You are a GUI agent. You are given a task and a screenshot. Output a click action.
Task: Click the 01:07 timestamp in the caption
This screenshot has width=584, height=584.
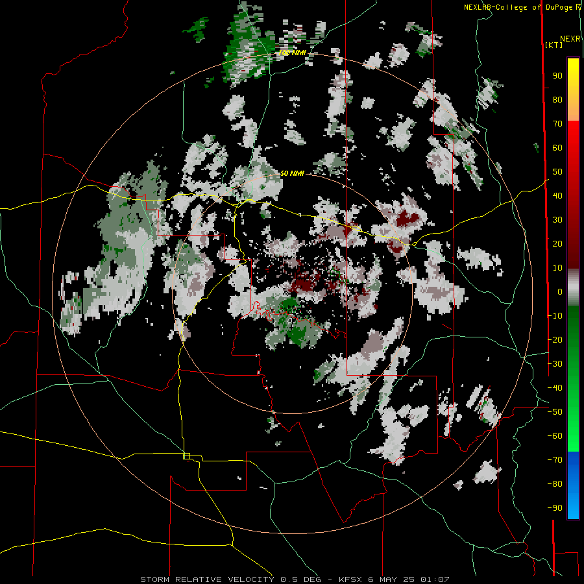(435, 579)
